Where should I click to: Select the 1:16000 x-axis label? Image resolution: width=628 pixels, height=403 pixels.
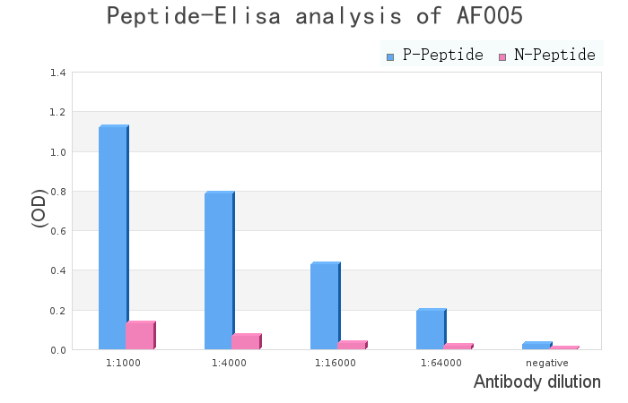coord(336,363)
